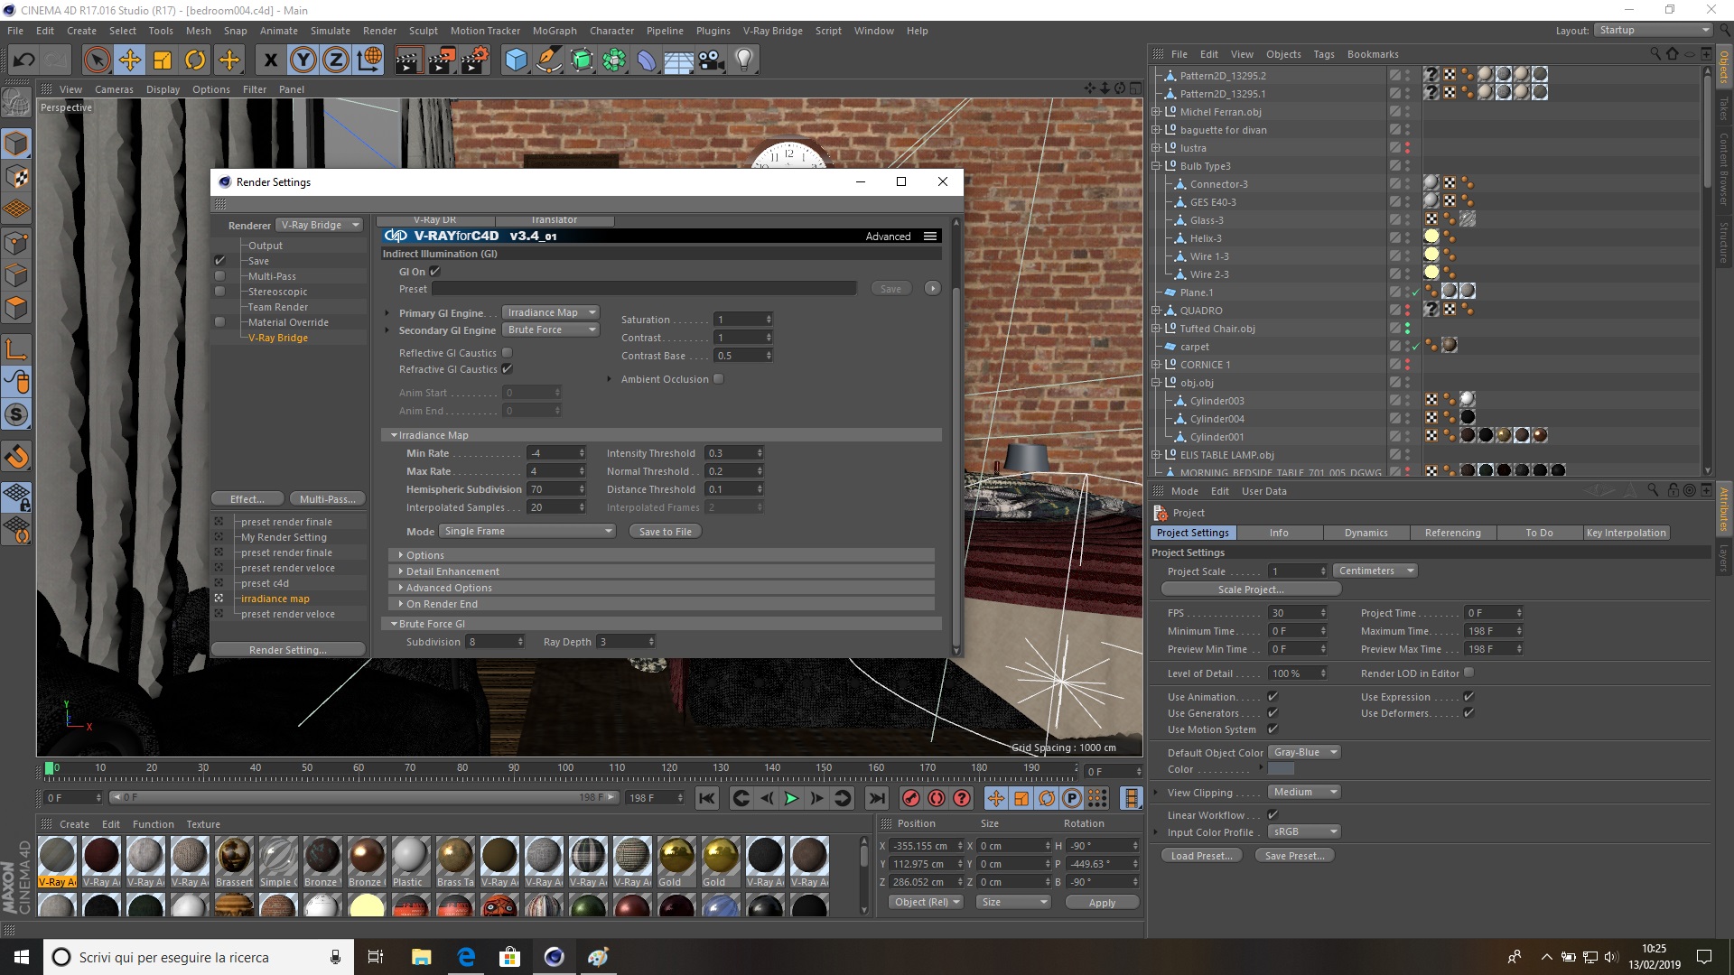
Task: Toggle Y axis lock
Action: [x=303, y=60]
